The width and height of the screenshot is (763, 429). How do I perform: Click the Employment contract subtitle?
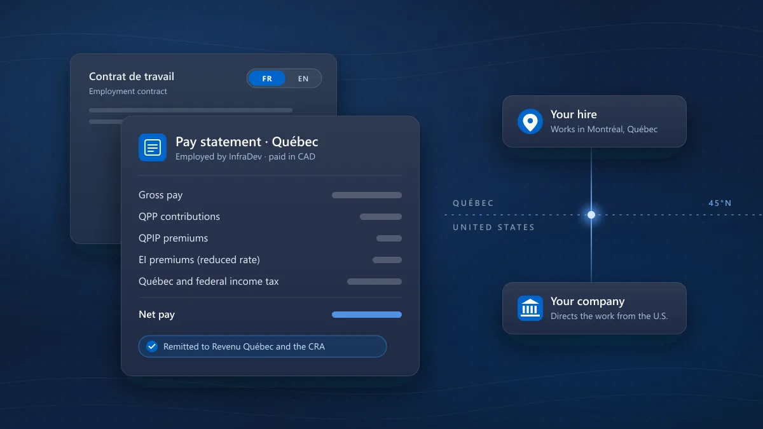tap(128, 92)
